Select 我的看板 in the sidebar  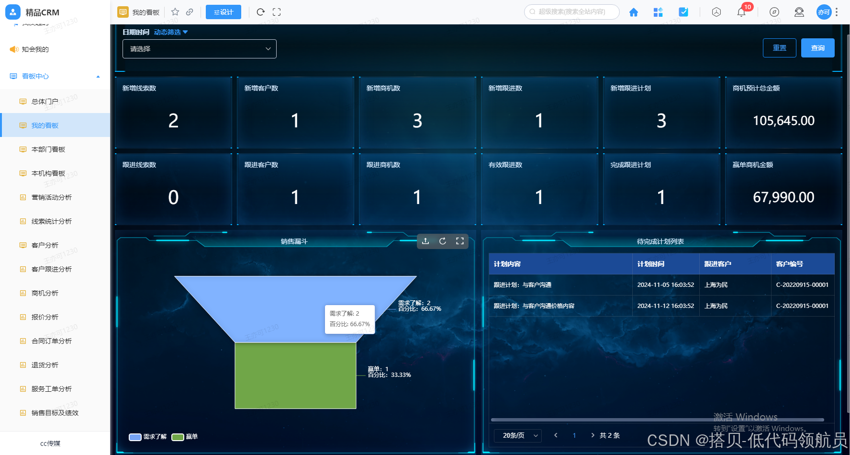point(55,125)
